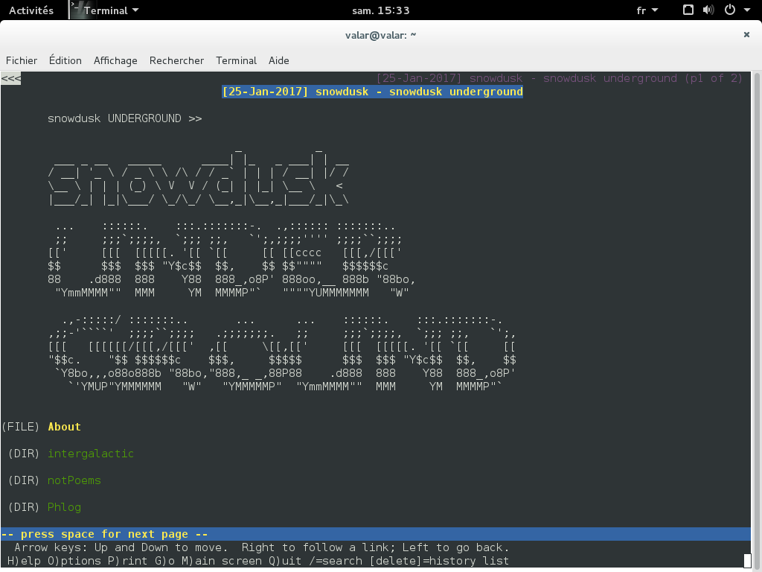Click the <<< back marker
The width and height of the screenshot is (762, 572).
click(x=10, y=78)
